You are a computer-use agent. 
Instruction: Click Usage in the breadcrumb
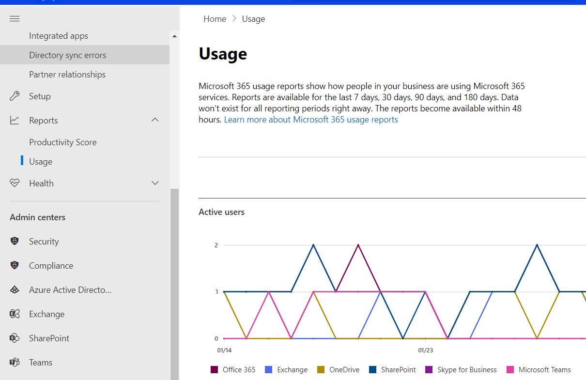click(253, 19)
